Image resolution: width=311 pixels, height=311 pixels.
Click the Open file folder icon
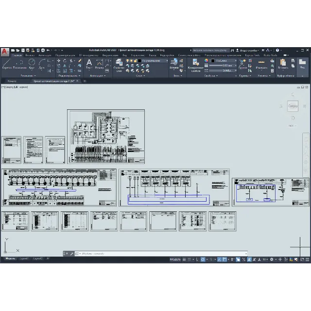18,50
